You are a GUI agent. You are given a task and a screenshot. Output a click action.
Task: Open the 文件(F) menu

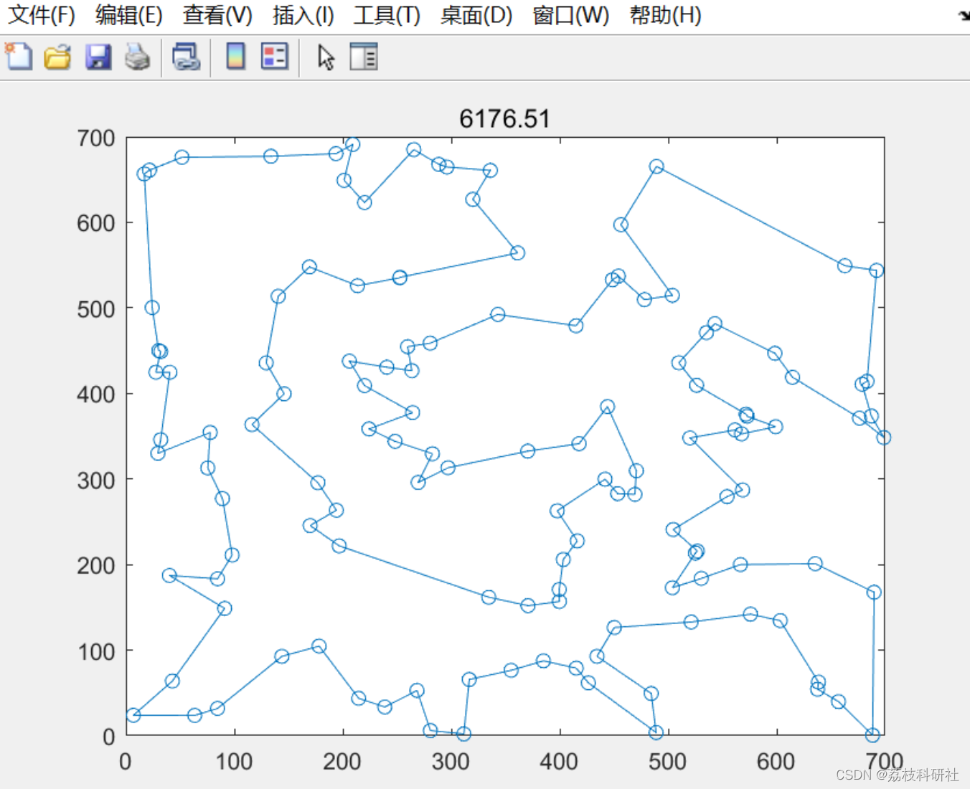42,15
